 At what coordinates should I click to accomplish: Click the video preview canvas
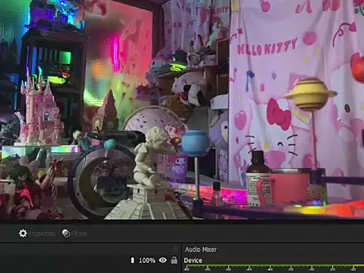[x=182, y=110]
